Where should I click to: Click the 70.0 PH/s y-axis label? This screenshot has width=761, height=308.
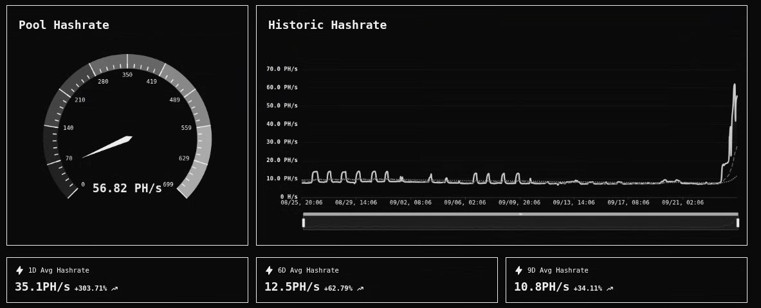click(282, 69)
